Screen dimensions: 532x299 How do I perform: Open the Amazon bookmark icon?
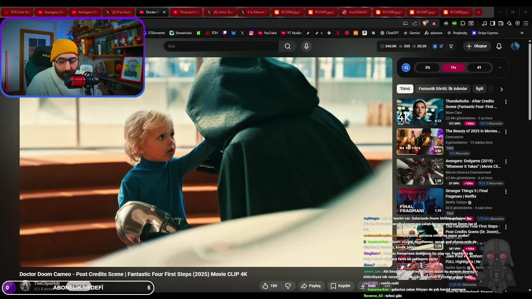click(x=365, y=33)
